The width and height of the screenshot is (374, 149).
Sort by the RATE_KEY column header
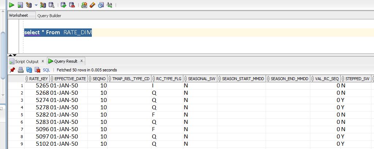pos(38,79)
